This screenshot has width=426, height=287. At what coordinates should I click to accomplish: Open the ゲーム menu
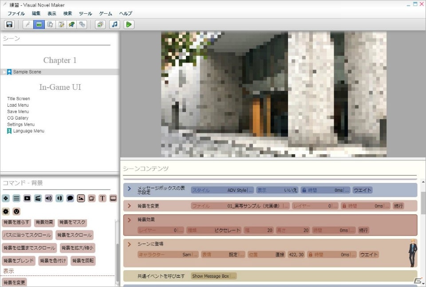click(x=106, y=13)
